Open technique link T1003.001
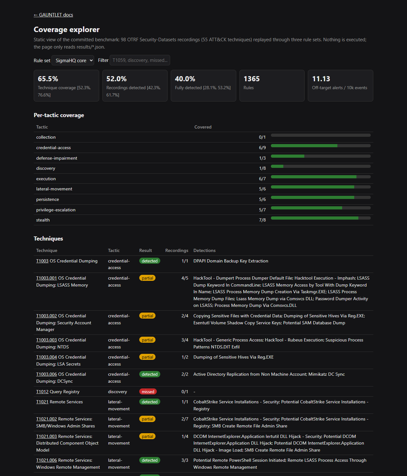Viewport: 407px width, 476px height. tap(46, 278)
